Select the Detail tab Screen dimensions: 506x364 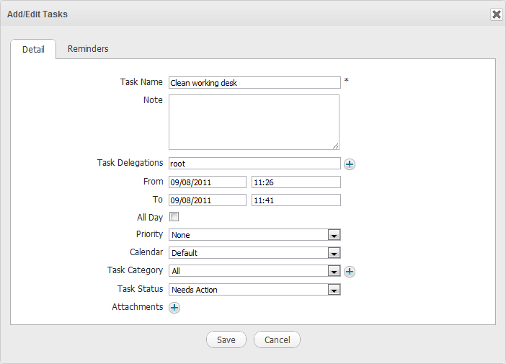[33, 50]
